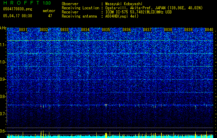This screenshot has height=138, width=217.
Task: Click the 0.8 frequency axis label
Action: pos(3,97)
